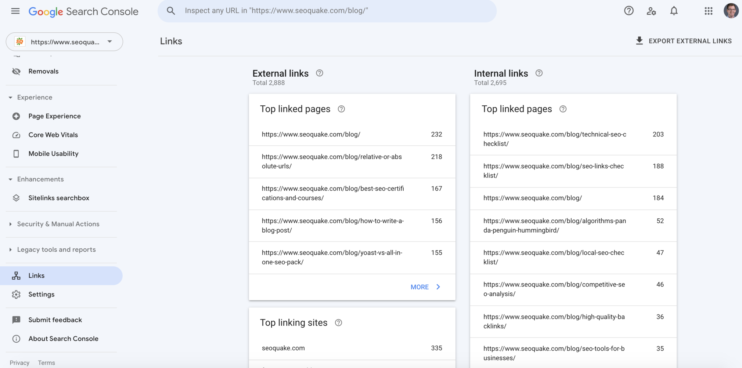Click the Links network icon

pyautogui.click(x=16, y=276)
